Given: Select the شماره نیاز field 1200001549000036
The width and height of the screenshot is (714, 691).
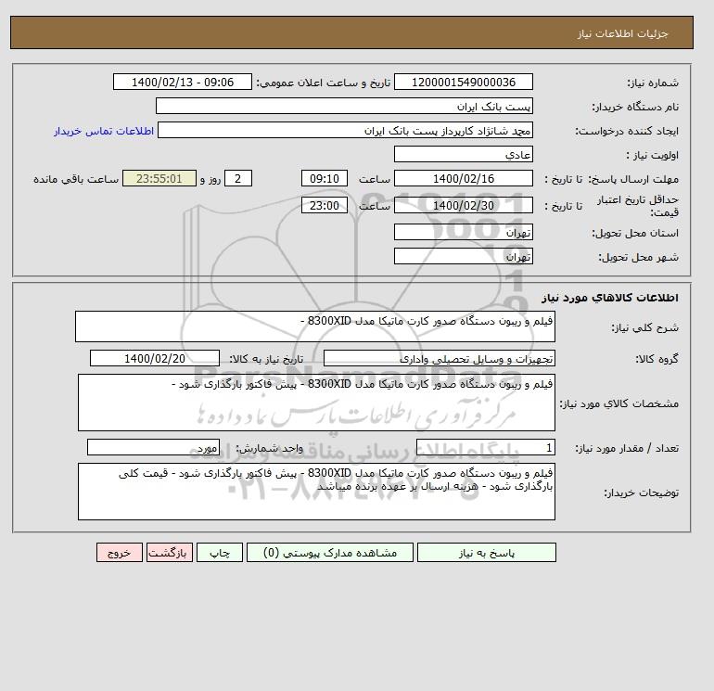Looking at the screenshot, I should point(463,82).
